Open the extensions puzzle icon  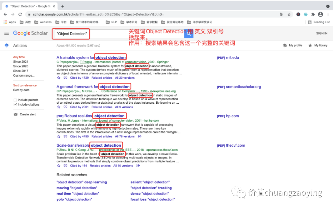(313, 14)
